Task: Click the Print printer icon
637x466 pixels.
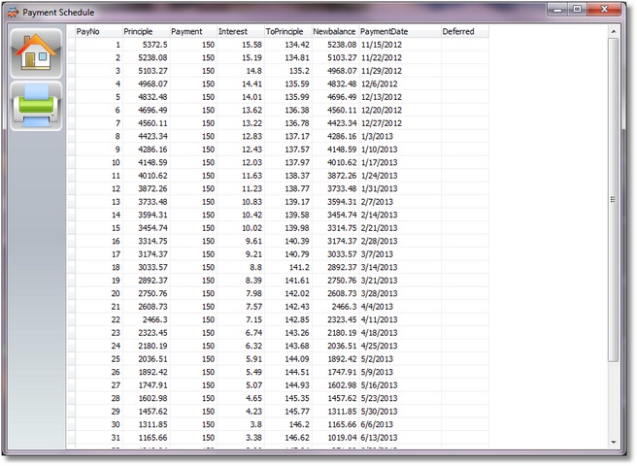Action: point(36,106)
